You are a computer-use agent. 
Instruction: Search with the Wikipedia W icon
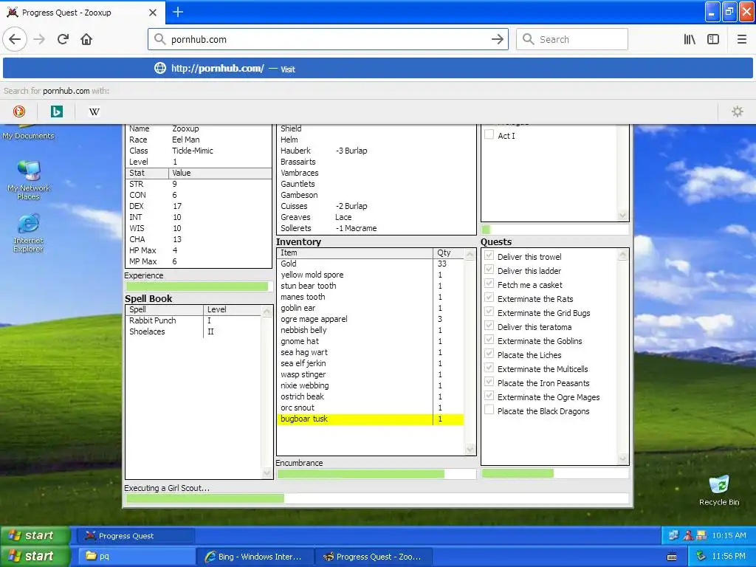point(94,112)
